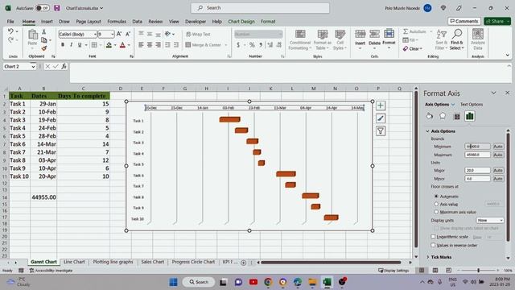Open Effects pentagon tab in Format Axis
Image resolution: width=515 pixels, height=290 pixels.
pos(443,116)
